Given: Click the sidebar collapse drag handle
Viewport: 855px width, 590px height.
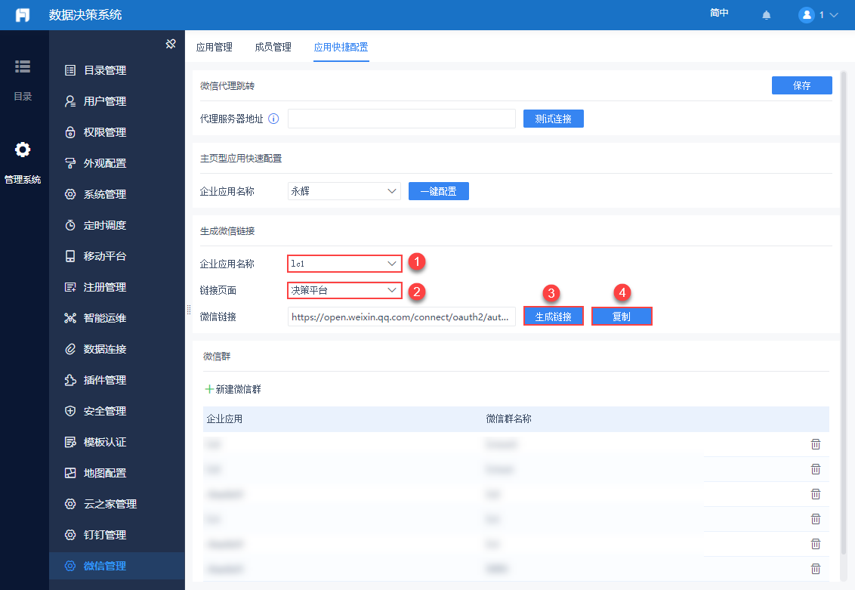Looking at the screenshot, I should coord(189,310).
